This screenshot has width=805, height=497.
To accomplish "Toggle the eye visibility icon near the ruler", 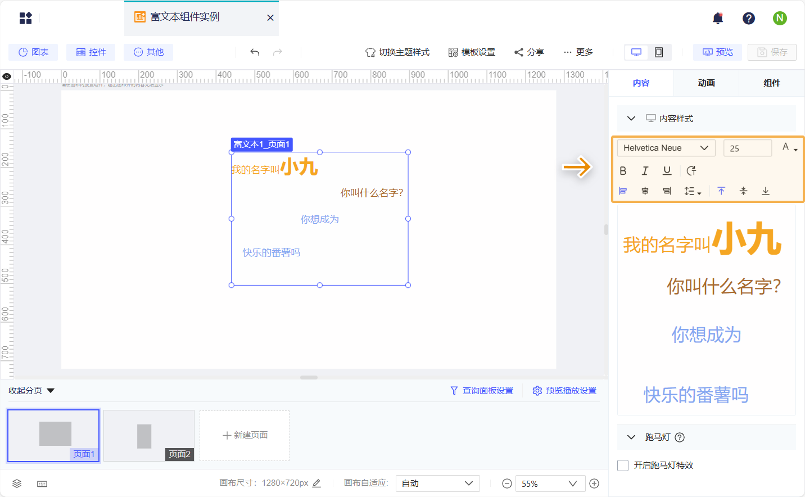I will click(x=7, y=76).
